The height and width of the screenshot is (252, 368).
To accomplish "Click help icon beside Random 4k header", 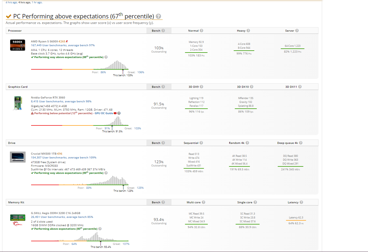I will pos(247,143).
